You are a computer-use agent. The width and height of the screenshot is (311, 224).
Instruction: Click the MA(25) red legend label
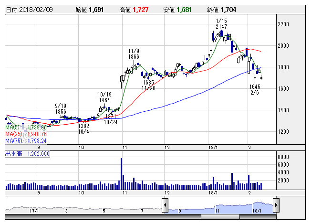[27, 134]
